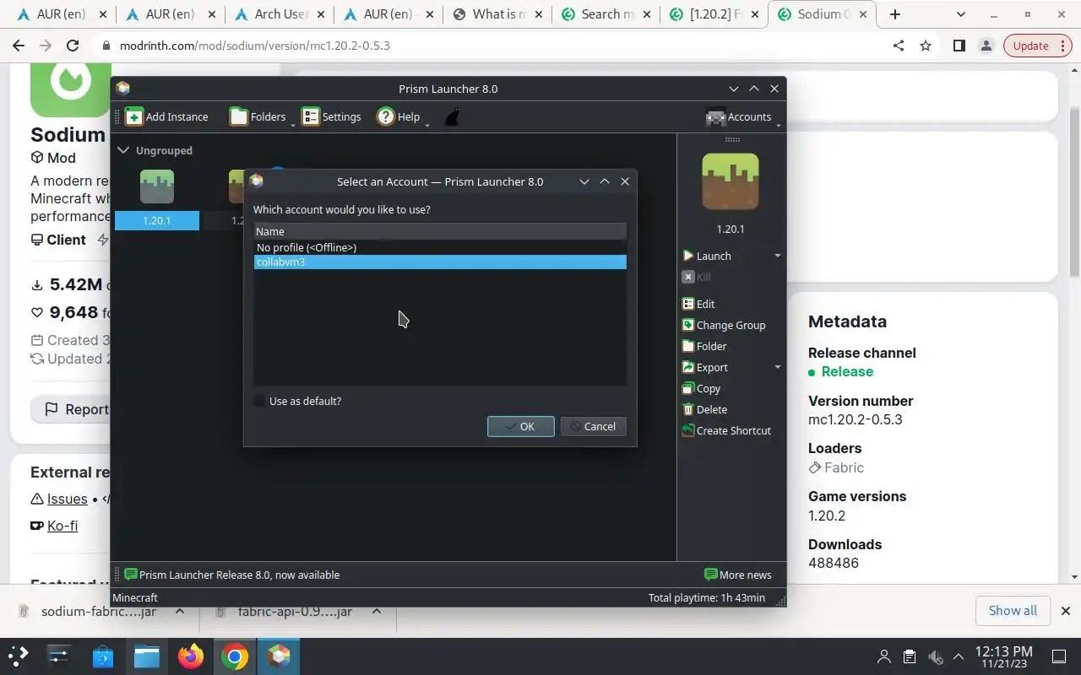The image size is (1081, 675).
Task: Open the app store taskbar icon
Action: tap(103, 656)
